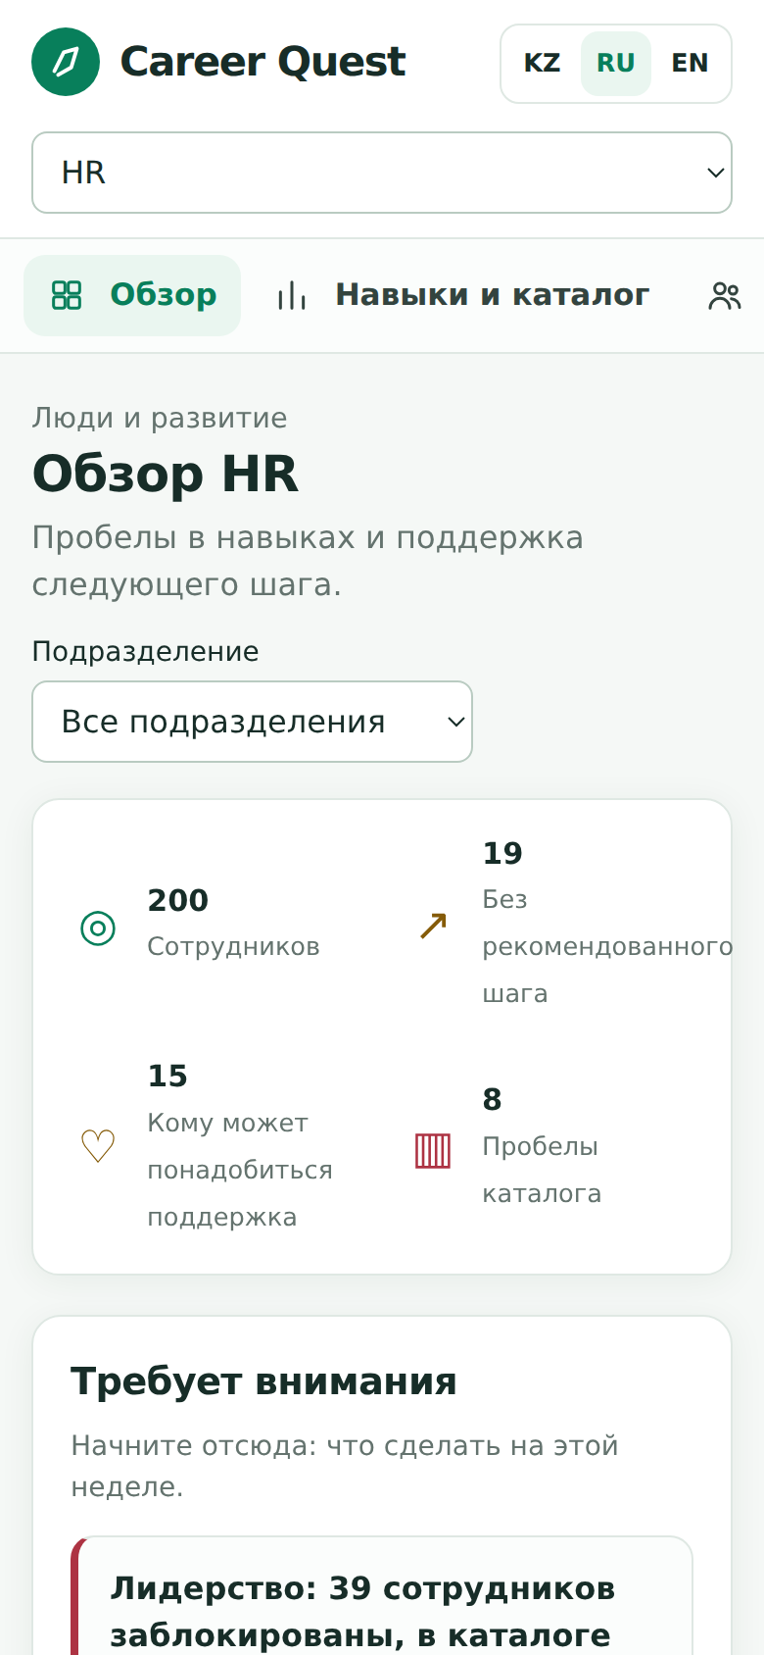Open the Лидерство 39 сотрудников alert card
764x1655 pixels.
pos(382,1596)
